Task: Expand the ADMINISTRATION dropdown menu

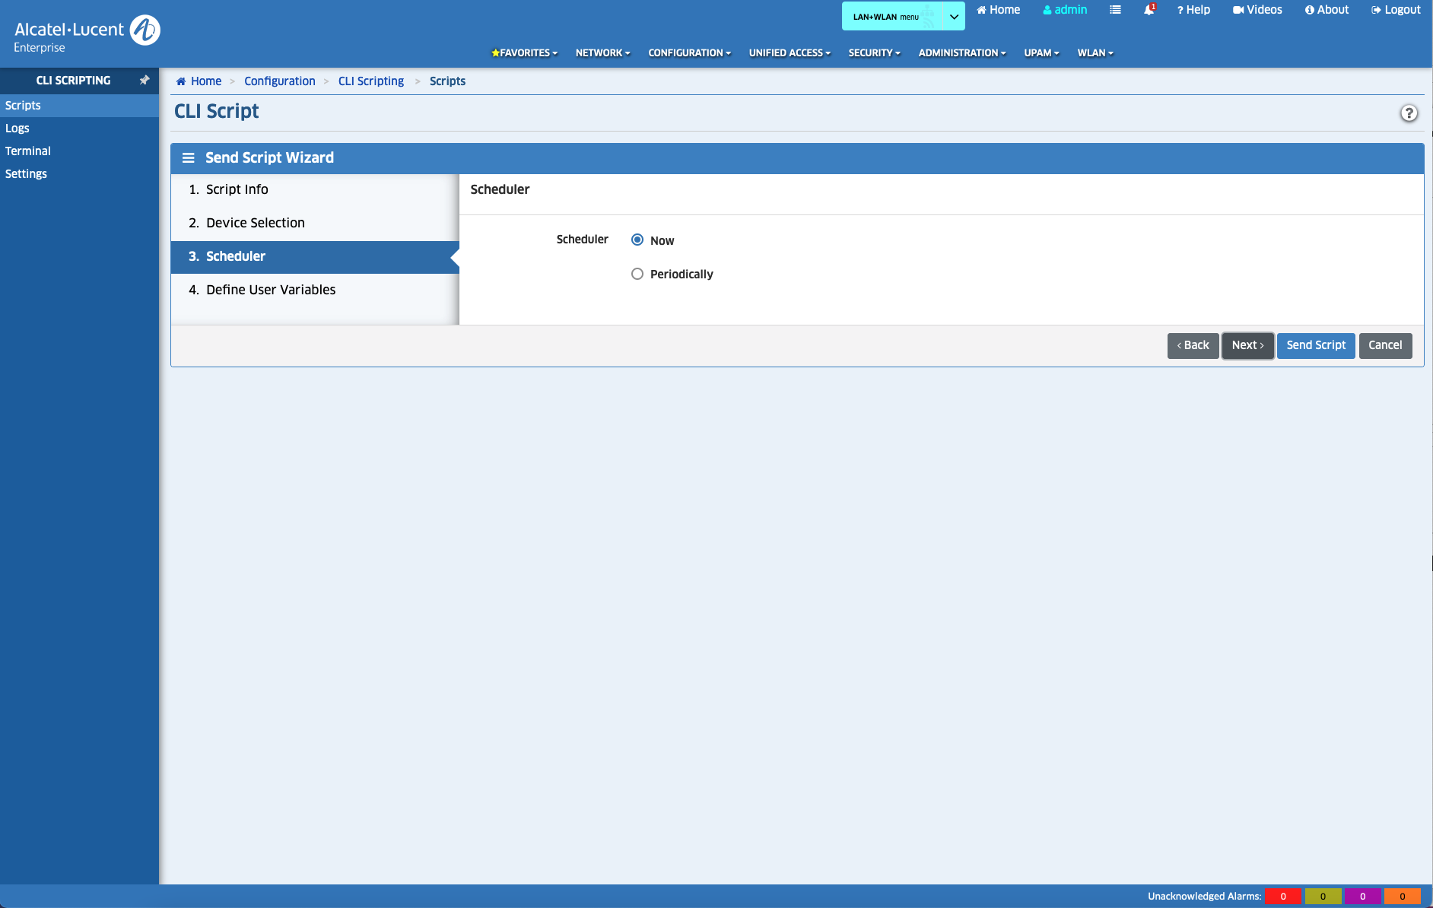Action: click(x=961, y=52)
